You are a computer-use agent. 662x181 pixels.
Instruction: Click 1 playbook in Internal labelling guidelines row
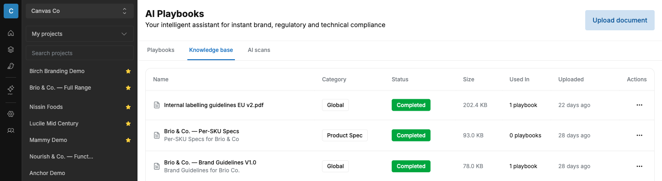pyautogui.click(x=523, y=105)
